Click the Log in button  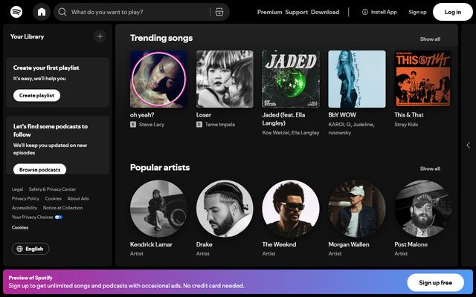point(453,12)
